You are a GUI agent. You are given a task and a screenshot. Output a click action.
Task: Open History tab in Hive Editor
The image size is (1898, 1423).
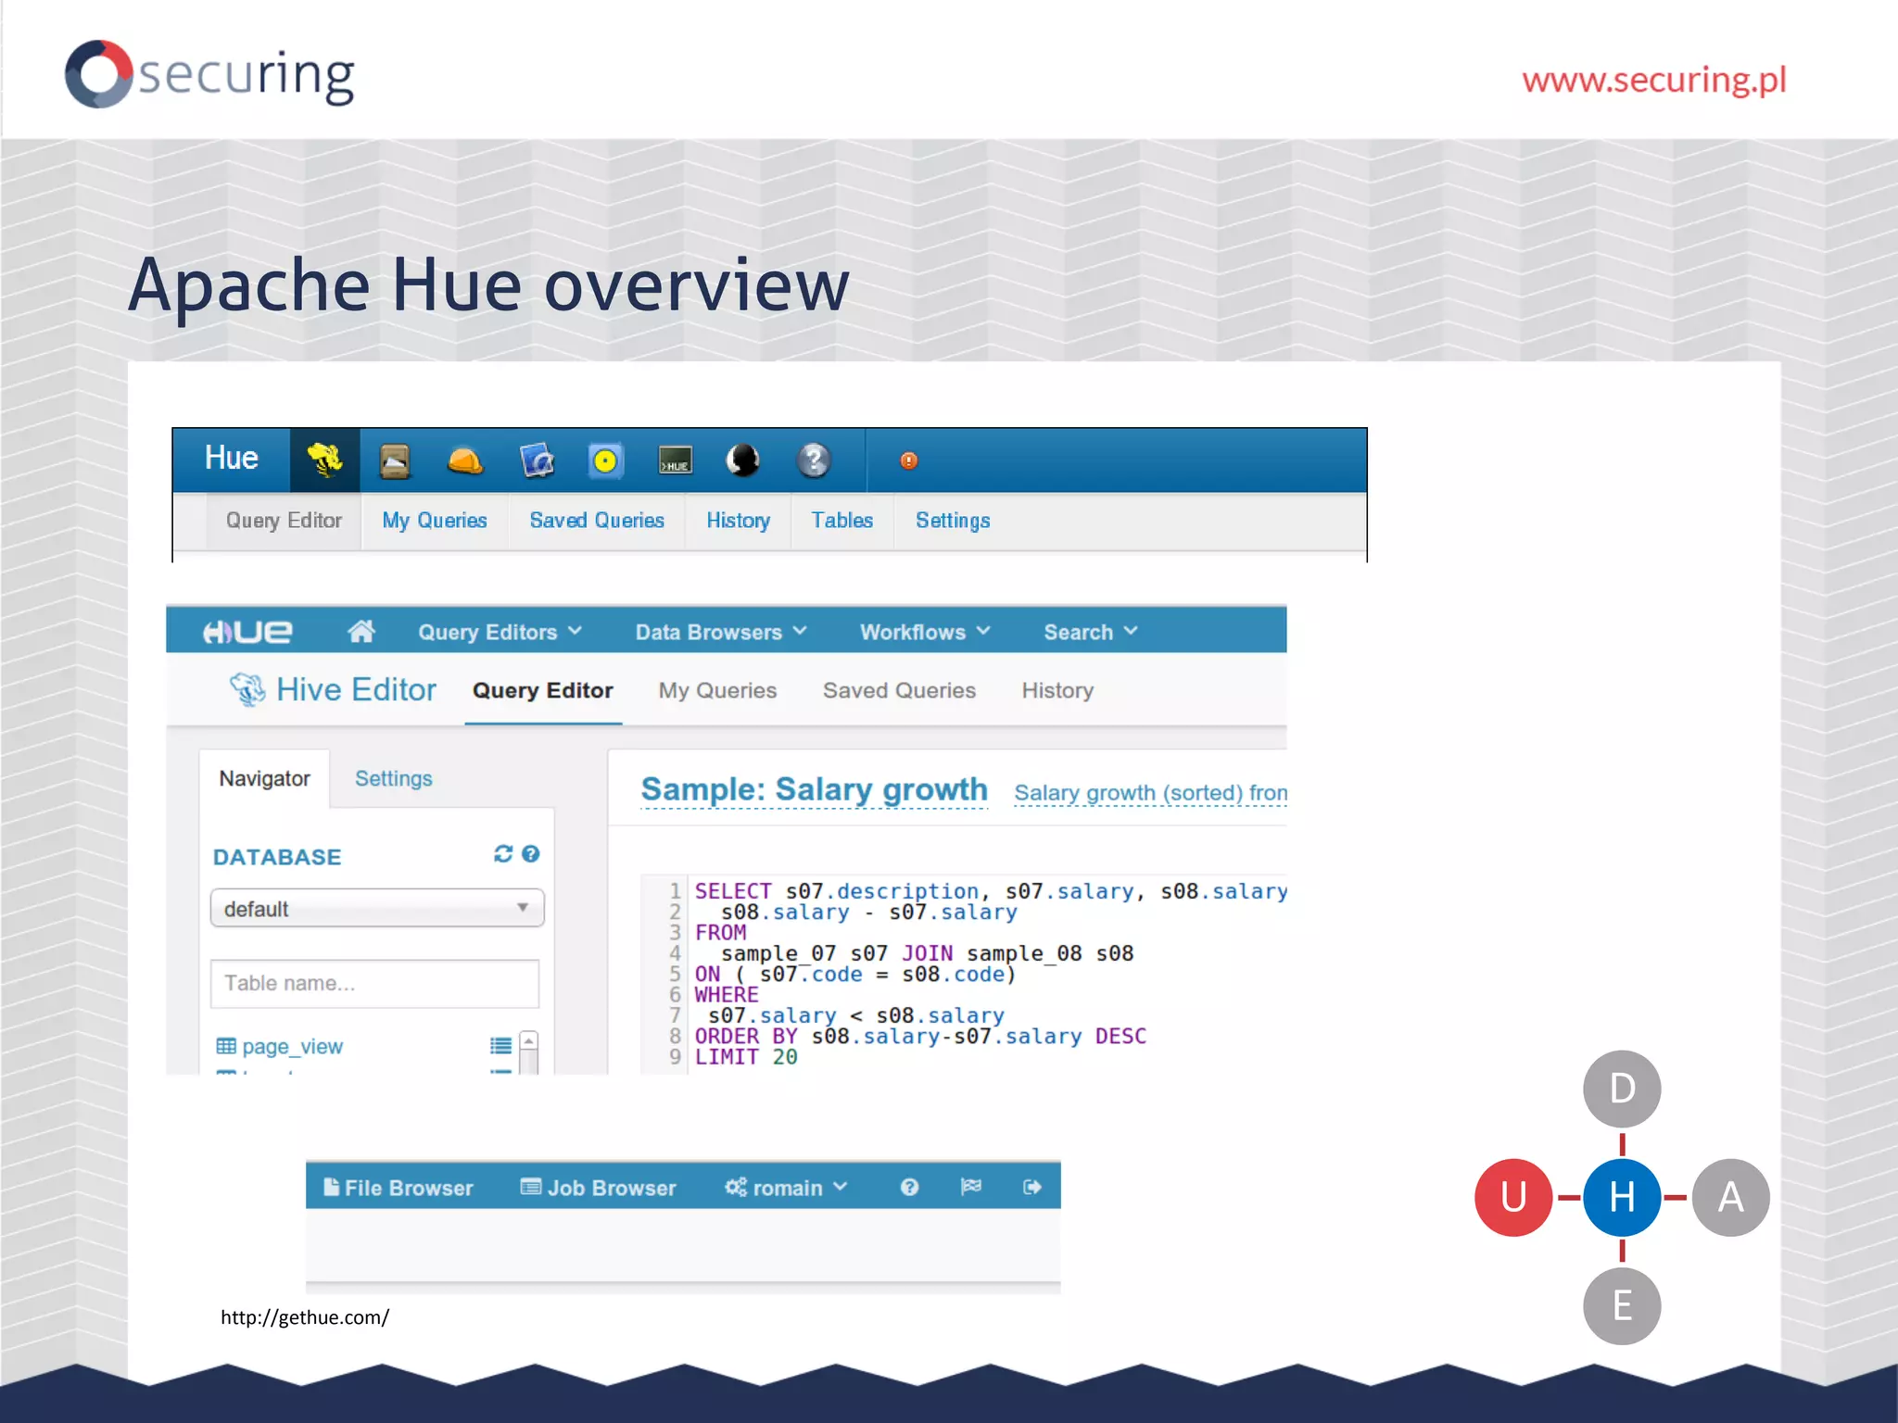(x=1057, y=691)
